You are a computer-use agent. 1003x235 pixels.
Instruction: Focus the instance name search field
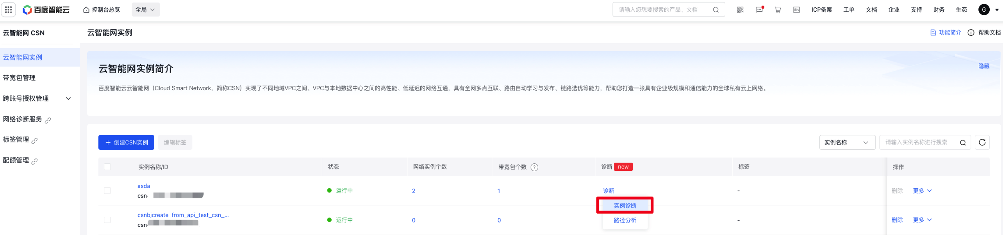coord(924,142)
